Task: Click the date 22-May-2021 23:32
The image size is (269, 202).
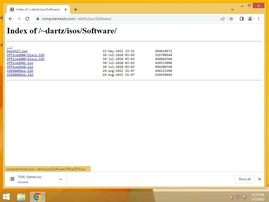Action: (x=118, y=51)
